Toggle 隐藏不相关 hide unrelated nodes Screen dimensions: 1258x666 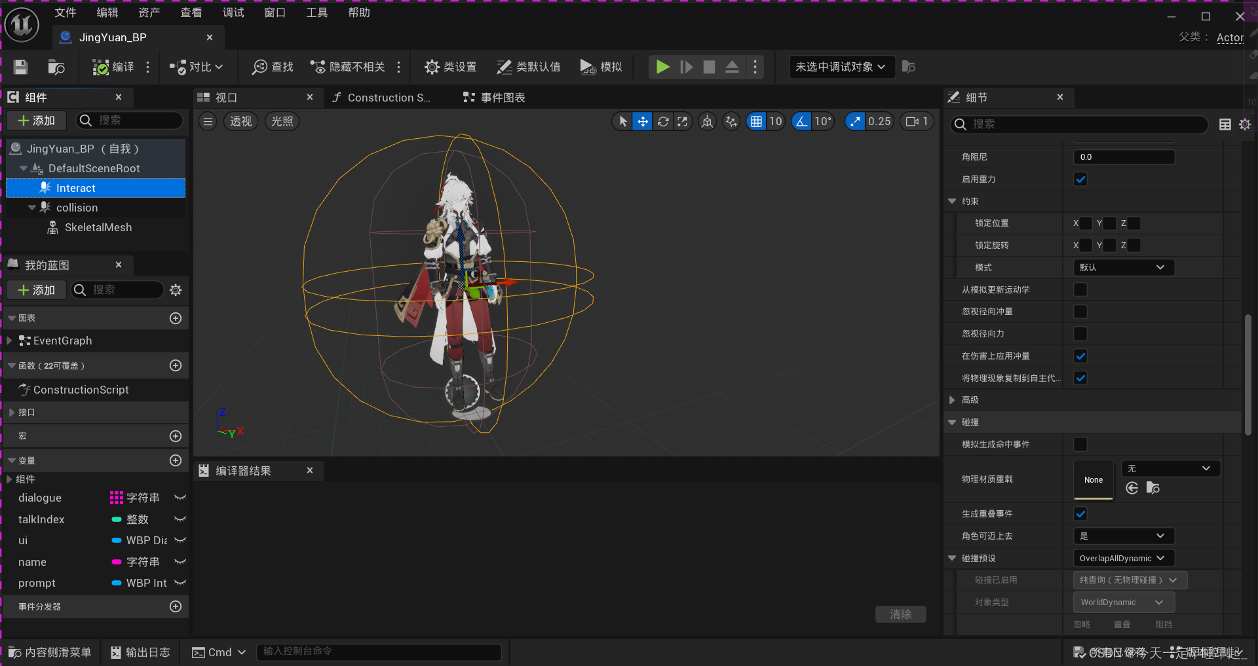pyautogui.click(x=348, y=67)
